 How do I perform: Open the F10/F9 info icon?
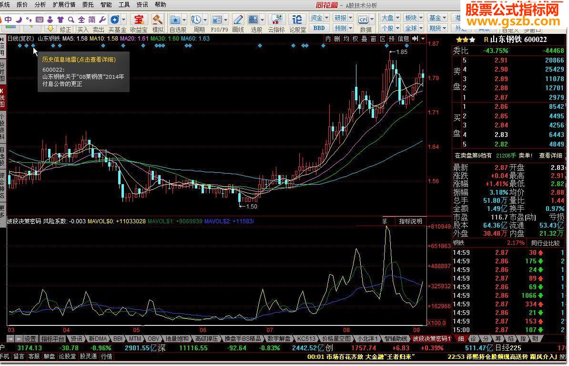tap(217, 19)
